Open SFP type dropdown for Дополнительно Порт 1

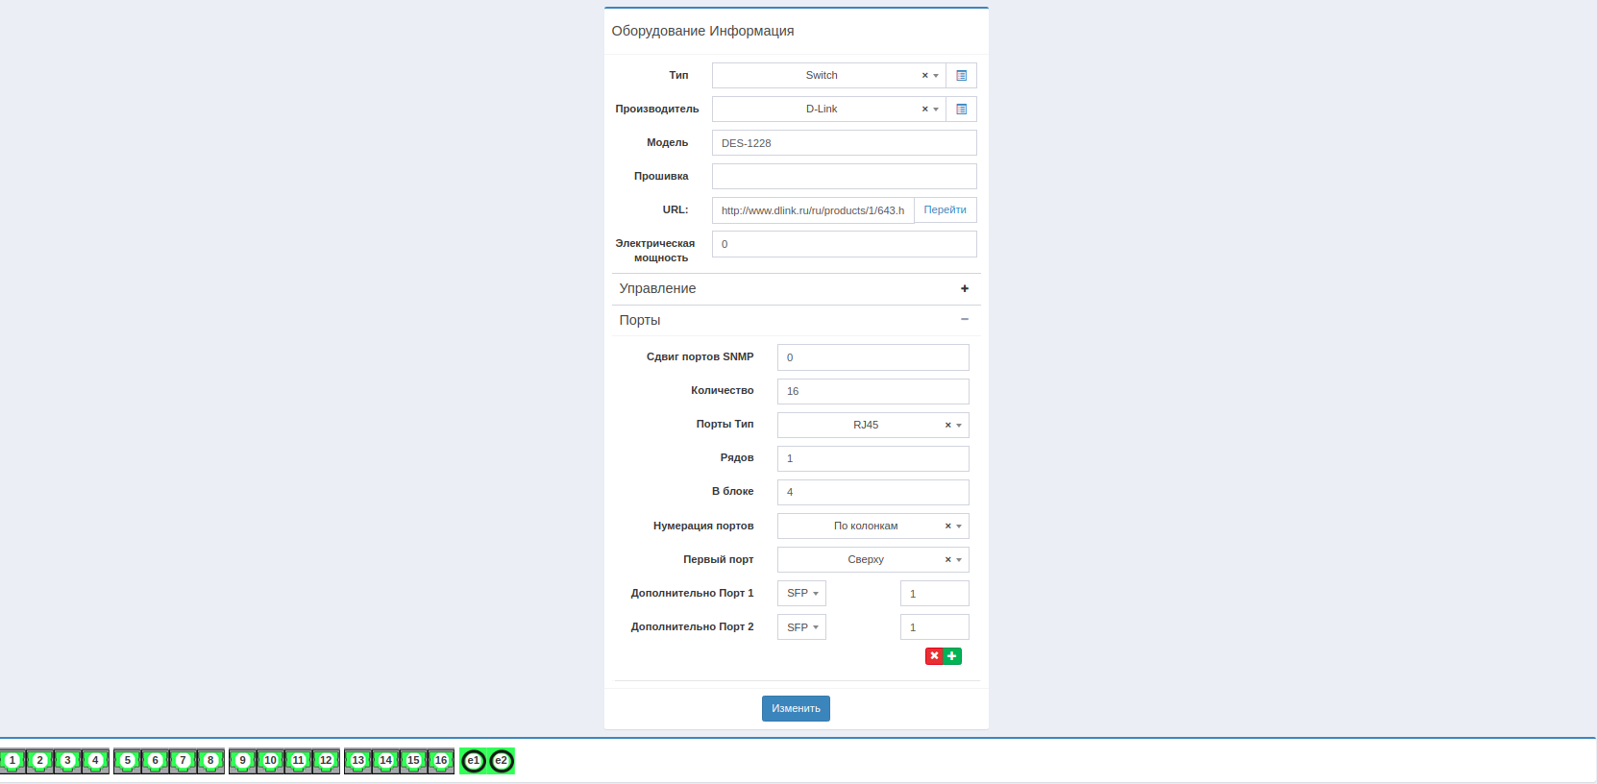point(801,594)
